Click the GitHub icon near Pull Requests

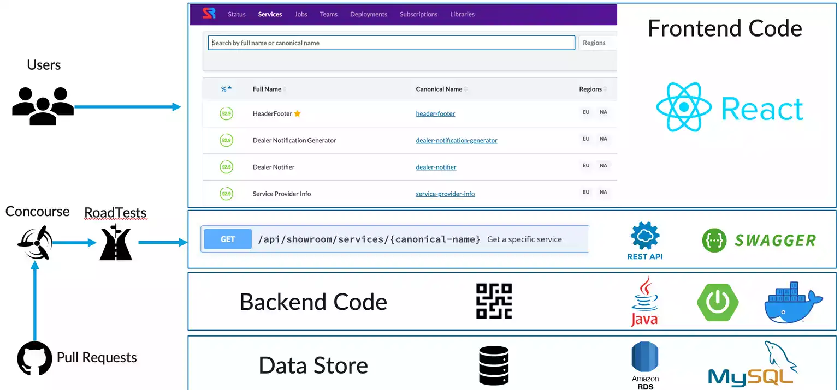click(34, 357)
